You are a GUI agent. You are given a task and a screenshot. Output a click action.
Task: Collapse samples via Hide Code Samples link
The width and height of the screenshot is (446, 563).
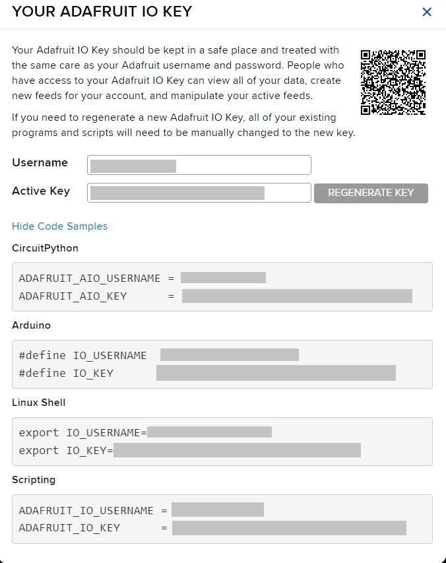click(x=59, y=226)
